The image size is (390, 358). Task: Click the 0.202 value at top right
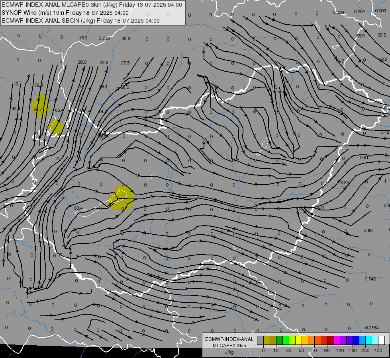[x=359, y=12]
